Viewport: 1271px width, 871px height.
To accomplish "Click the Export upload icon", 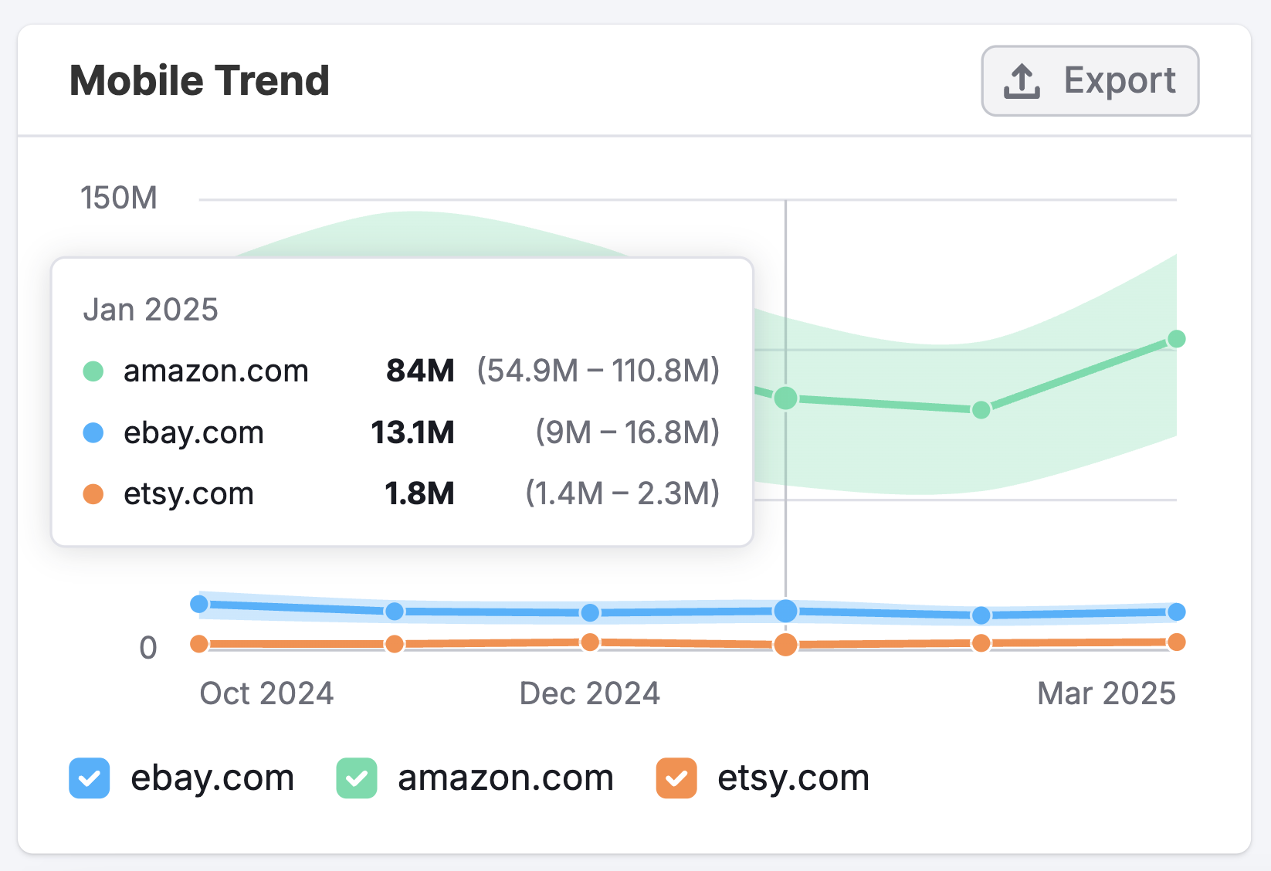I will (x=1021, y=80).
